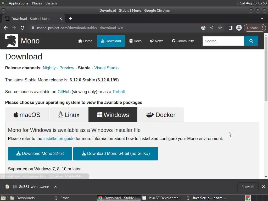Open the Chrome profile avatar icon
Screen dimensions: 268x201
tap(239, 28)
